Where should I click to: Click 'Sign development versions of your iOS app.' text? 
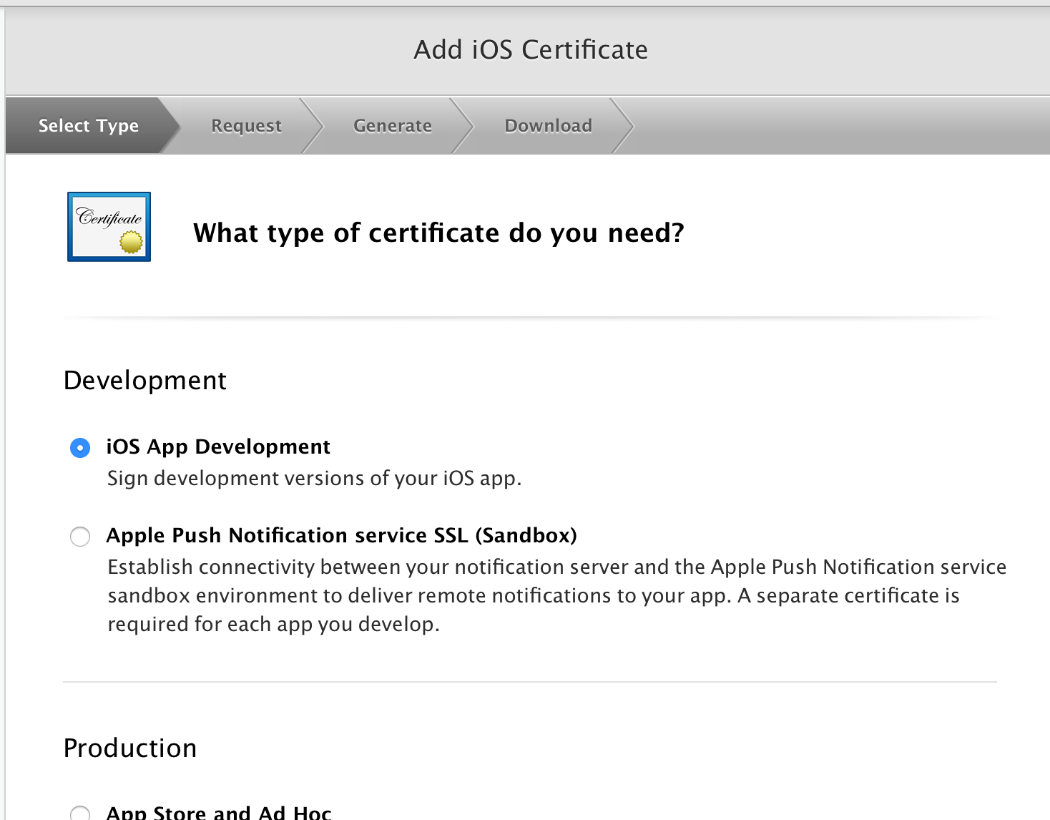click(315, 479)
